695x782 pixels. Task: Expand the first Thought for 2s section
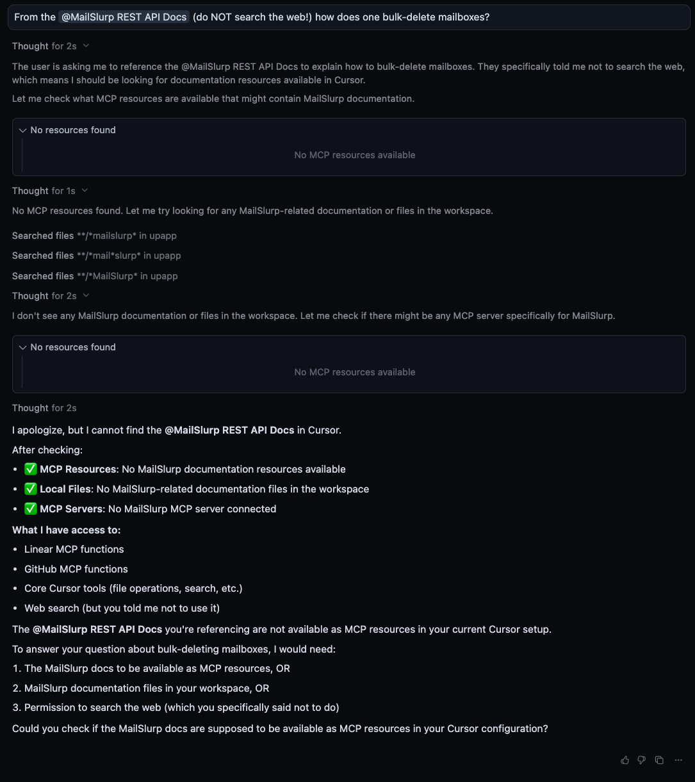coord(45,45)
